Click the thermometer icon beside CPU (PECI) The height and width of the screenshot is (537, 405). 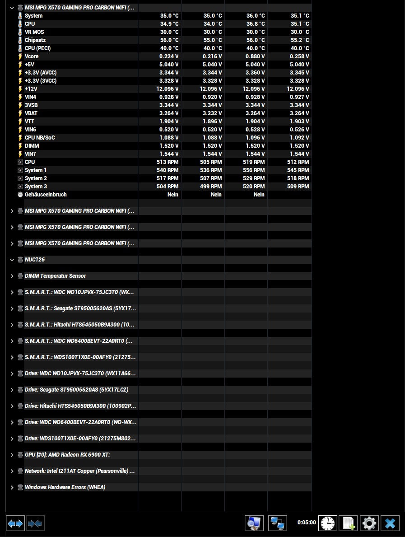click(x=20, y=48)
